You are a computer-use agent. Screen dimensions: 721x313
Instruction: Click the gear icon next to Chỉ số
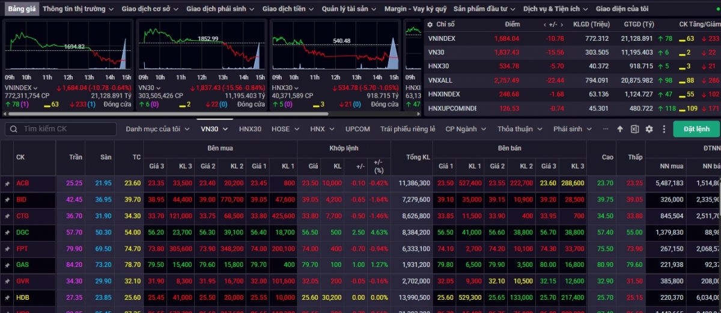click(430, 25)
